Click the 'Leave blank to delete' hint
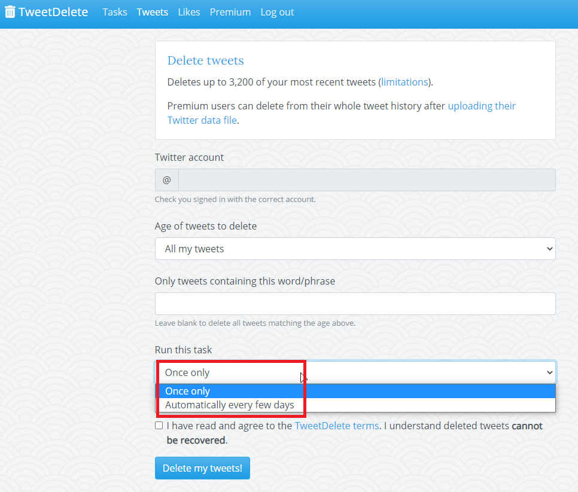 255,323
